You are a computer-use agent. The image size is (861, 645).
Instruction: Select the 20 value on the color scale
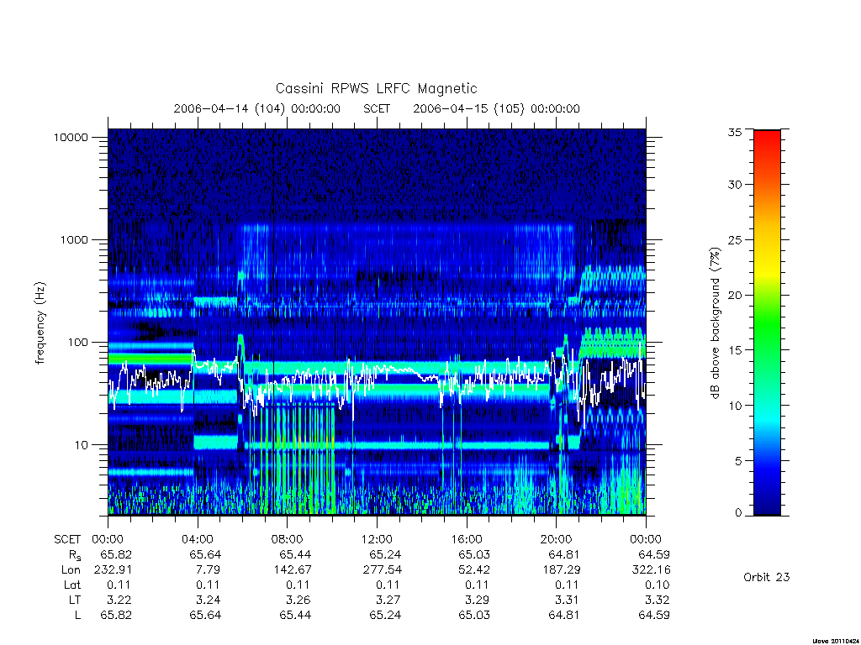(x=734, y=295)
